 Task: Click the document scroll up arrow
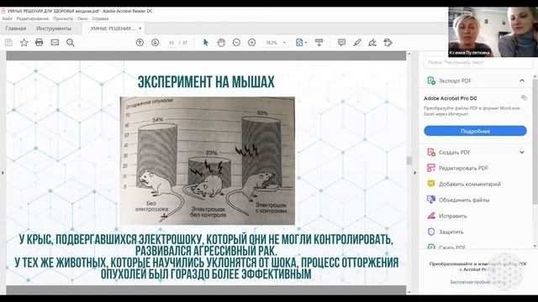tap(409, 54)
